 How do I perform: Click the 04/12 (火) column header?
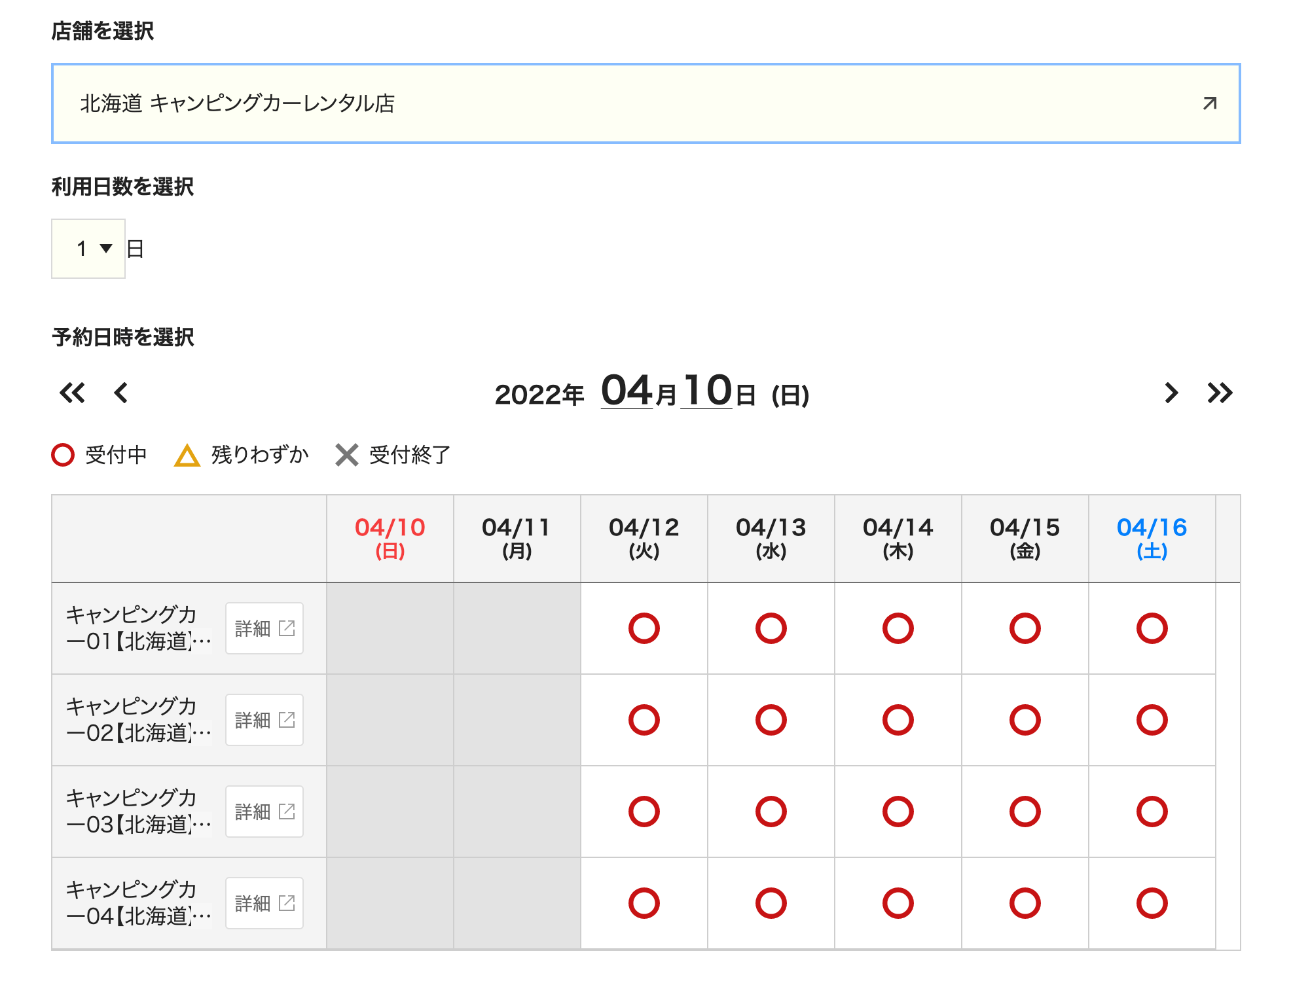pos(644,538)
